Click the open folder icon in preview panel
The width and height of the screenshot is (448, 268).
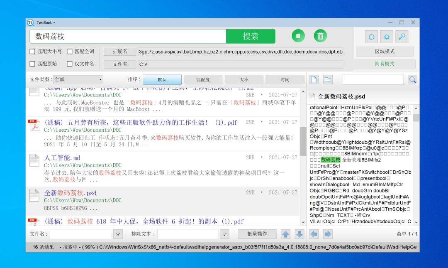coord(328,80)
